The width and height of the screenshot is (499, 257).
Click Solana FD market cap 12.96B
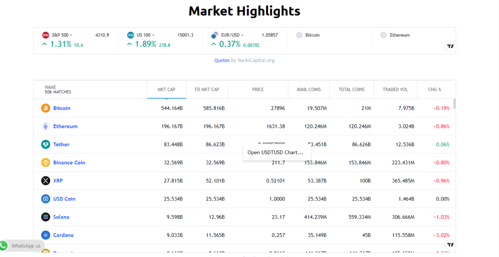pyautogui.click(x=216, y=217)
